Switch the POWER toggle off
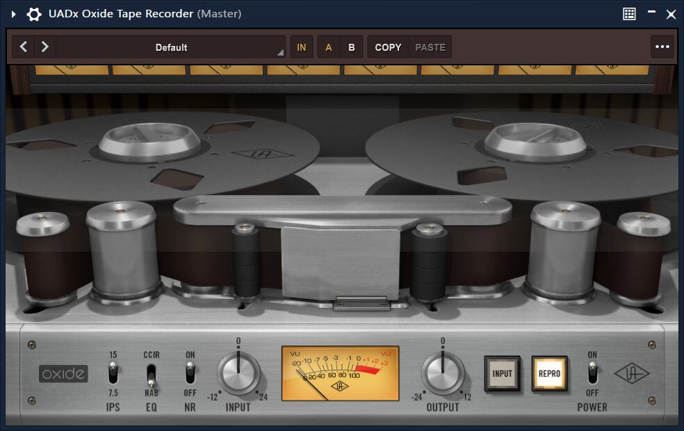684x431 pixels. click(592, 374)
